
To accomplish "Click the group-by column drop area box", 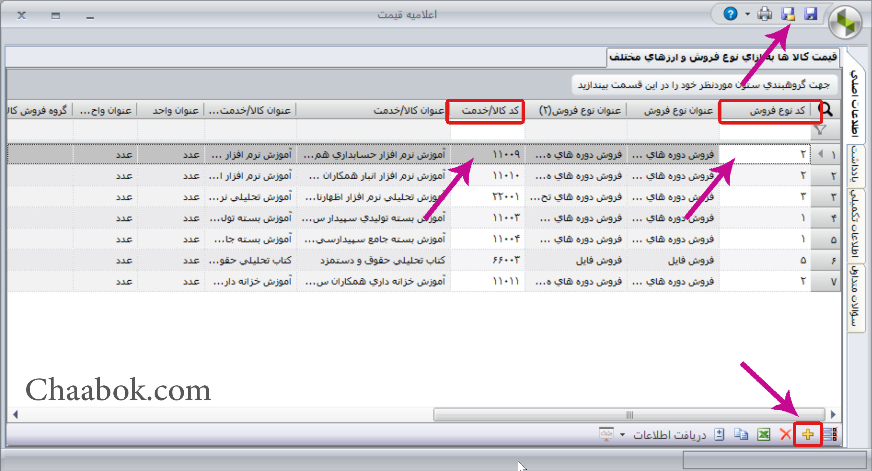I will pos(704,85).
